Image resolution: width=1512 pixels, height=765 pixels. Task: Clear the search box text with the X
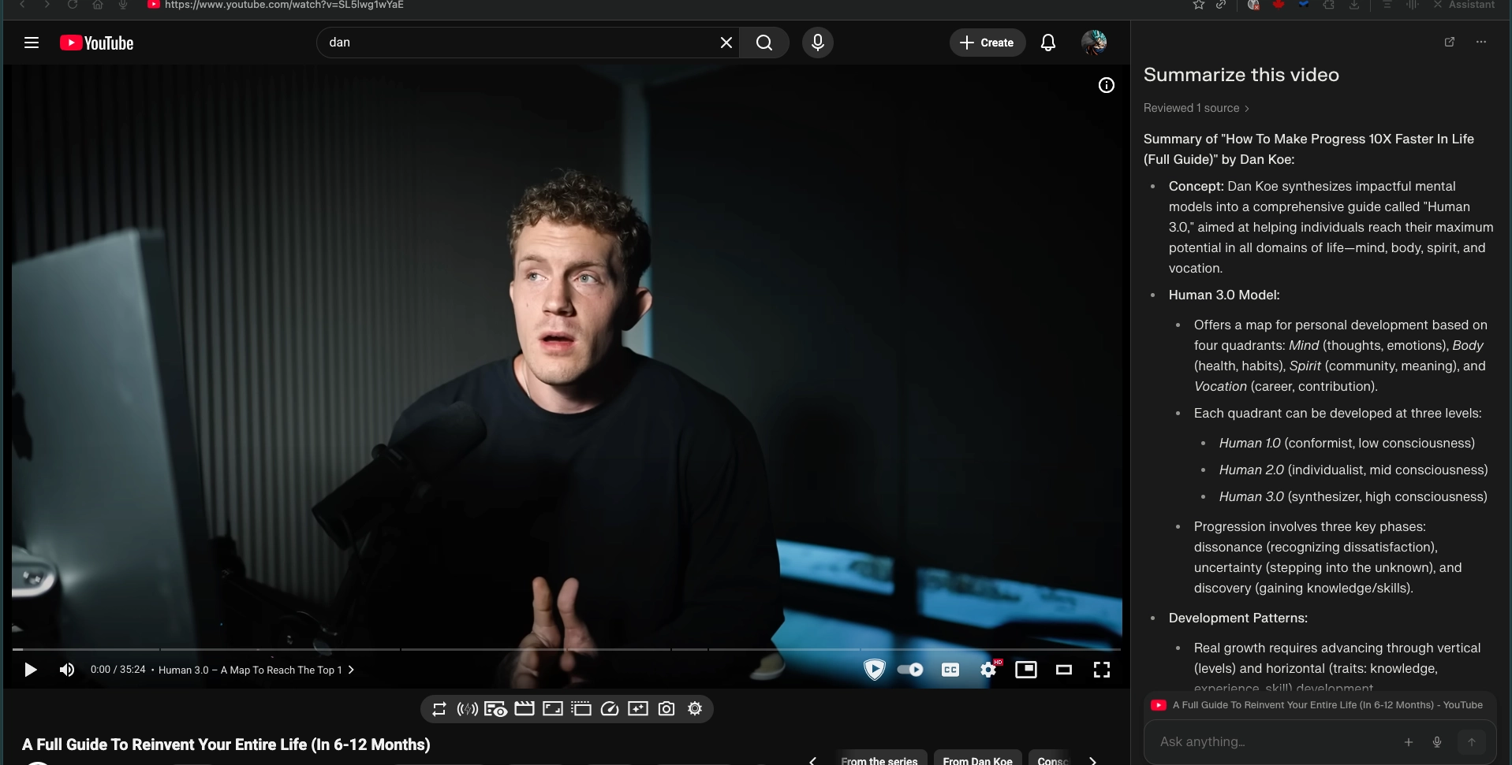726,43
